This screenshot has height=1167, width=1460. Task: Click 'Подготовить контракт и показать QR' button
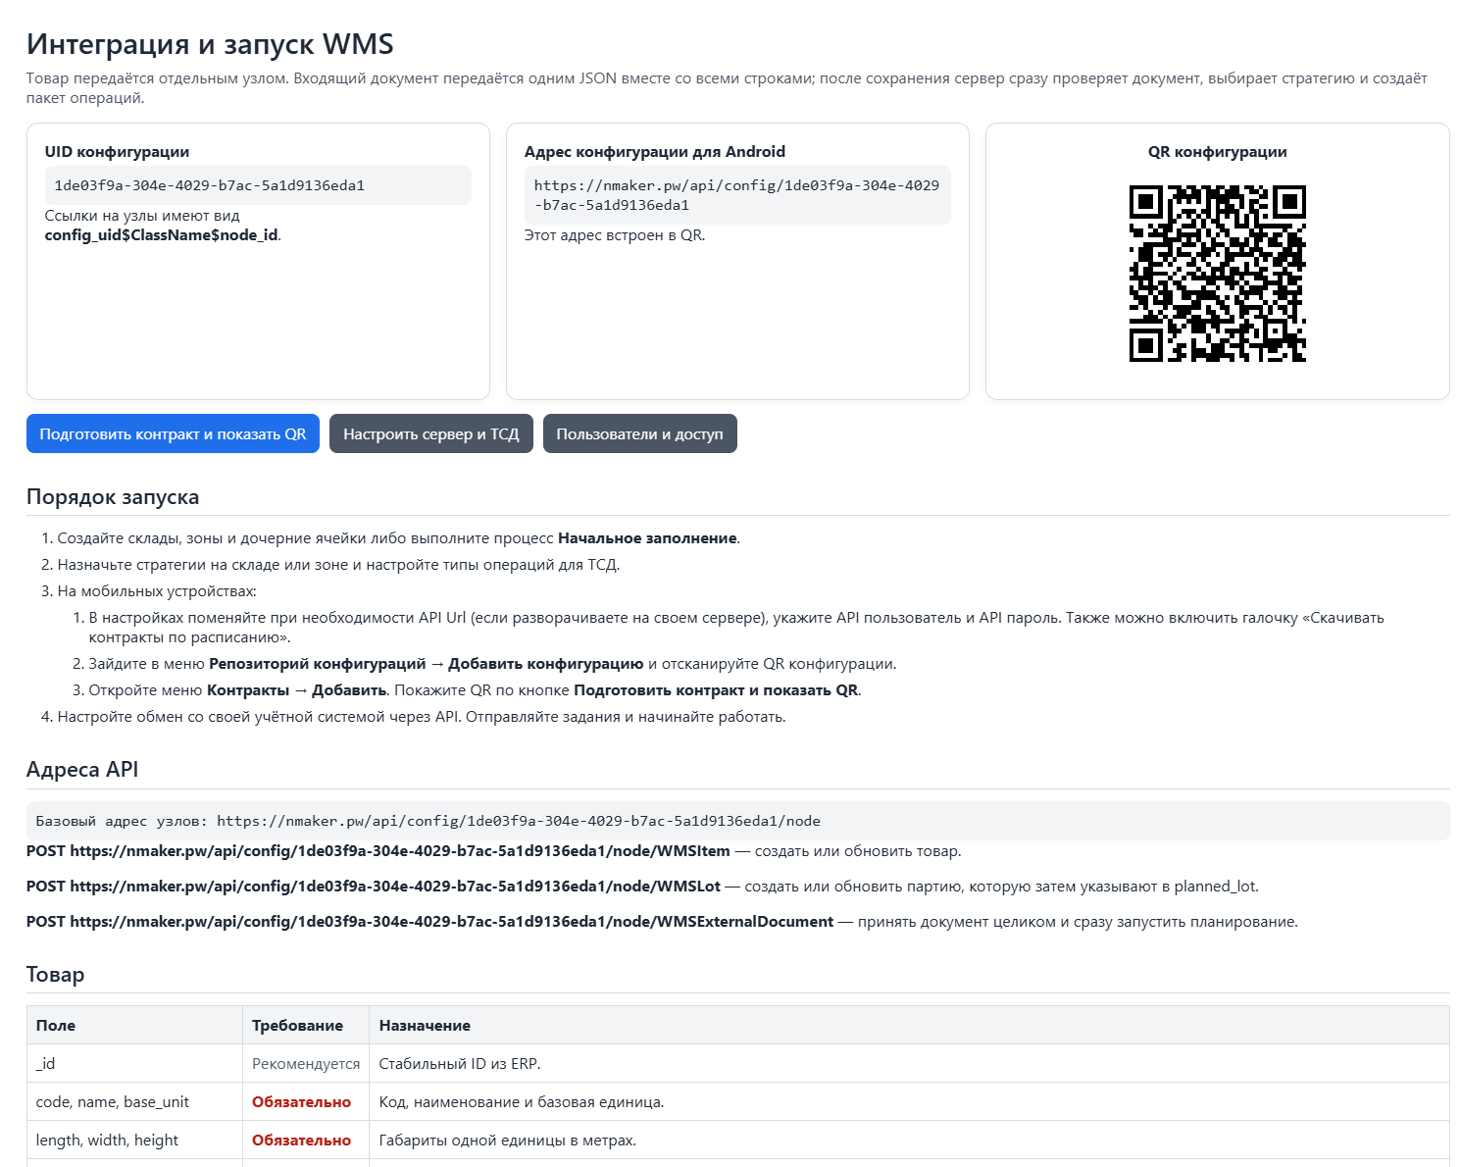point(173,433)
